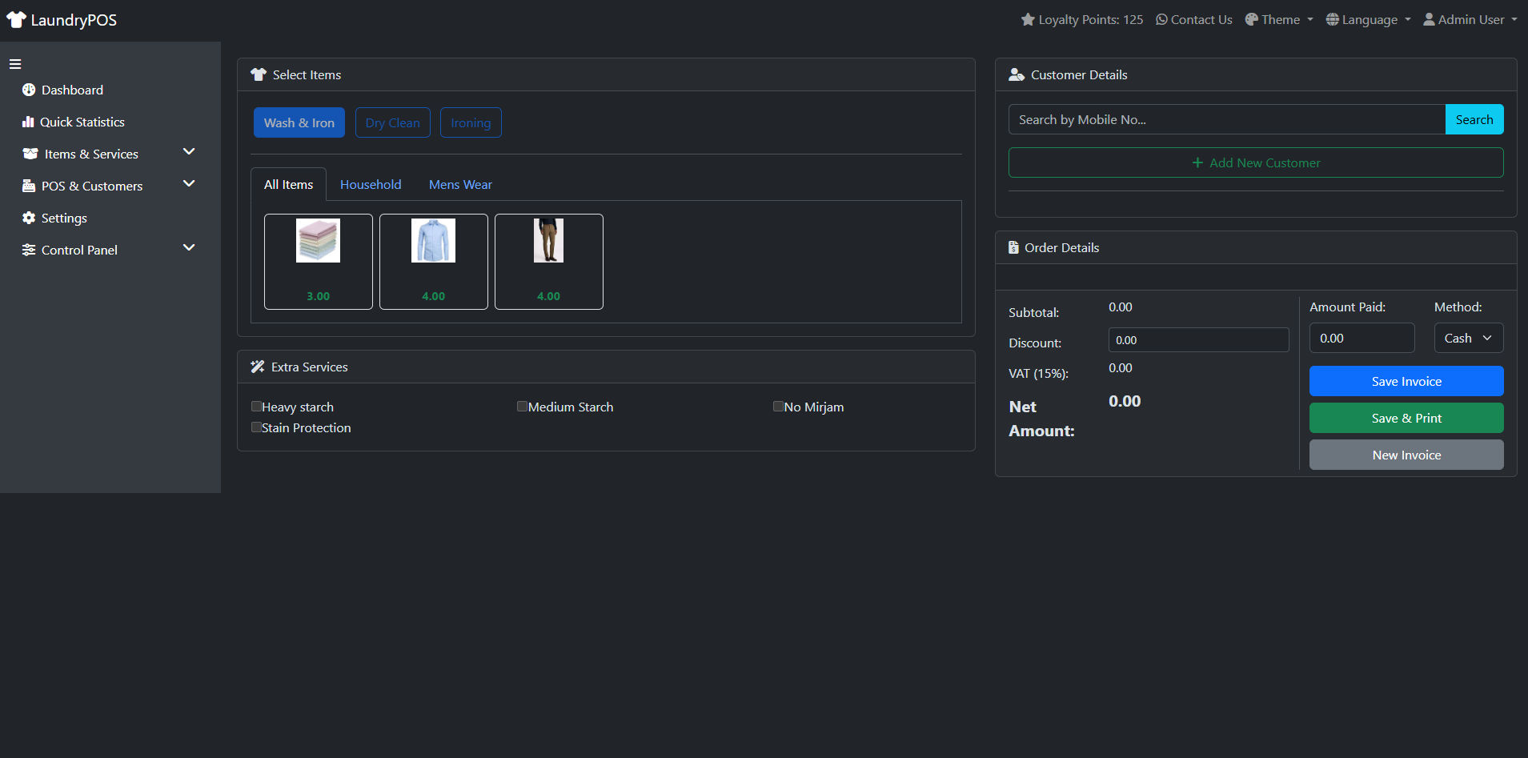Click the hamburger menu icon in sidebar
The height and width of the screenshot is (758, 1528).
(15, 64)
